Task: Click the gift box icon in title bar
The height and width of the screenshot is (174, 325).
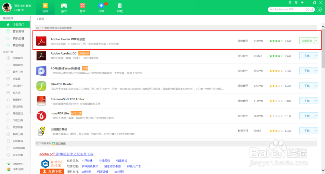Action: tap(290, 3)
